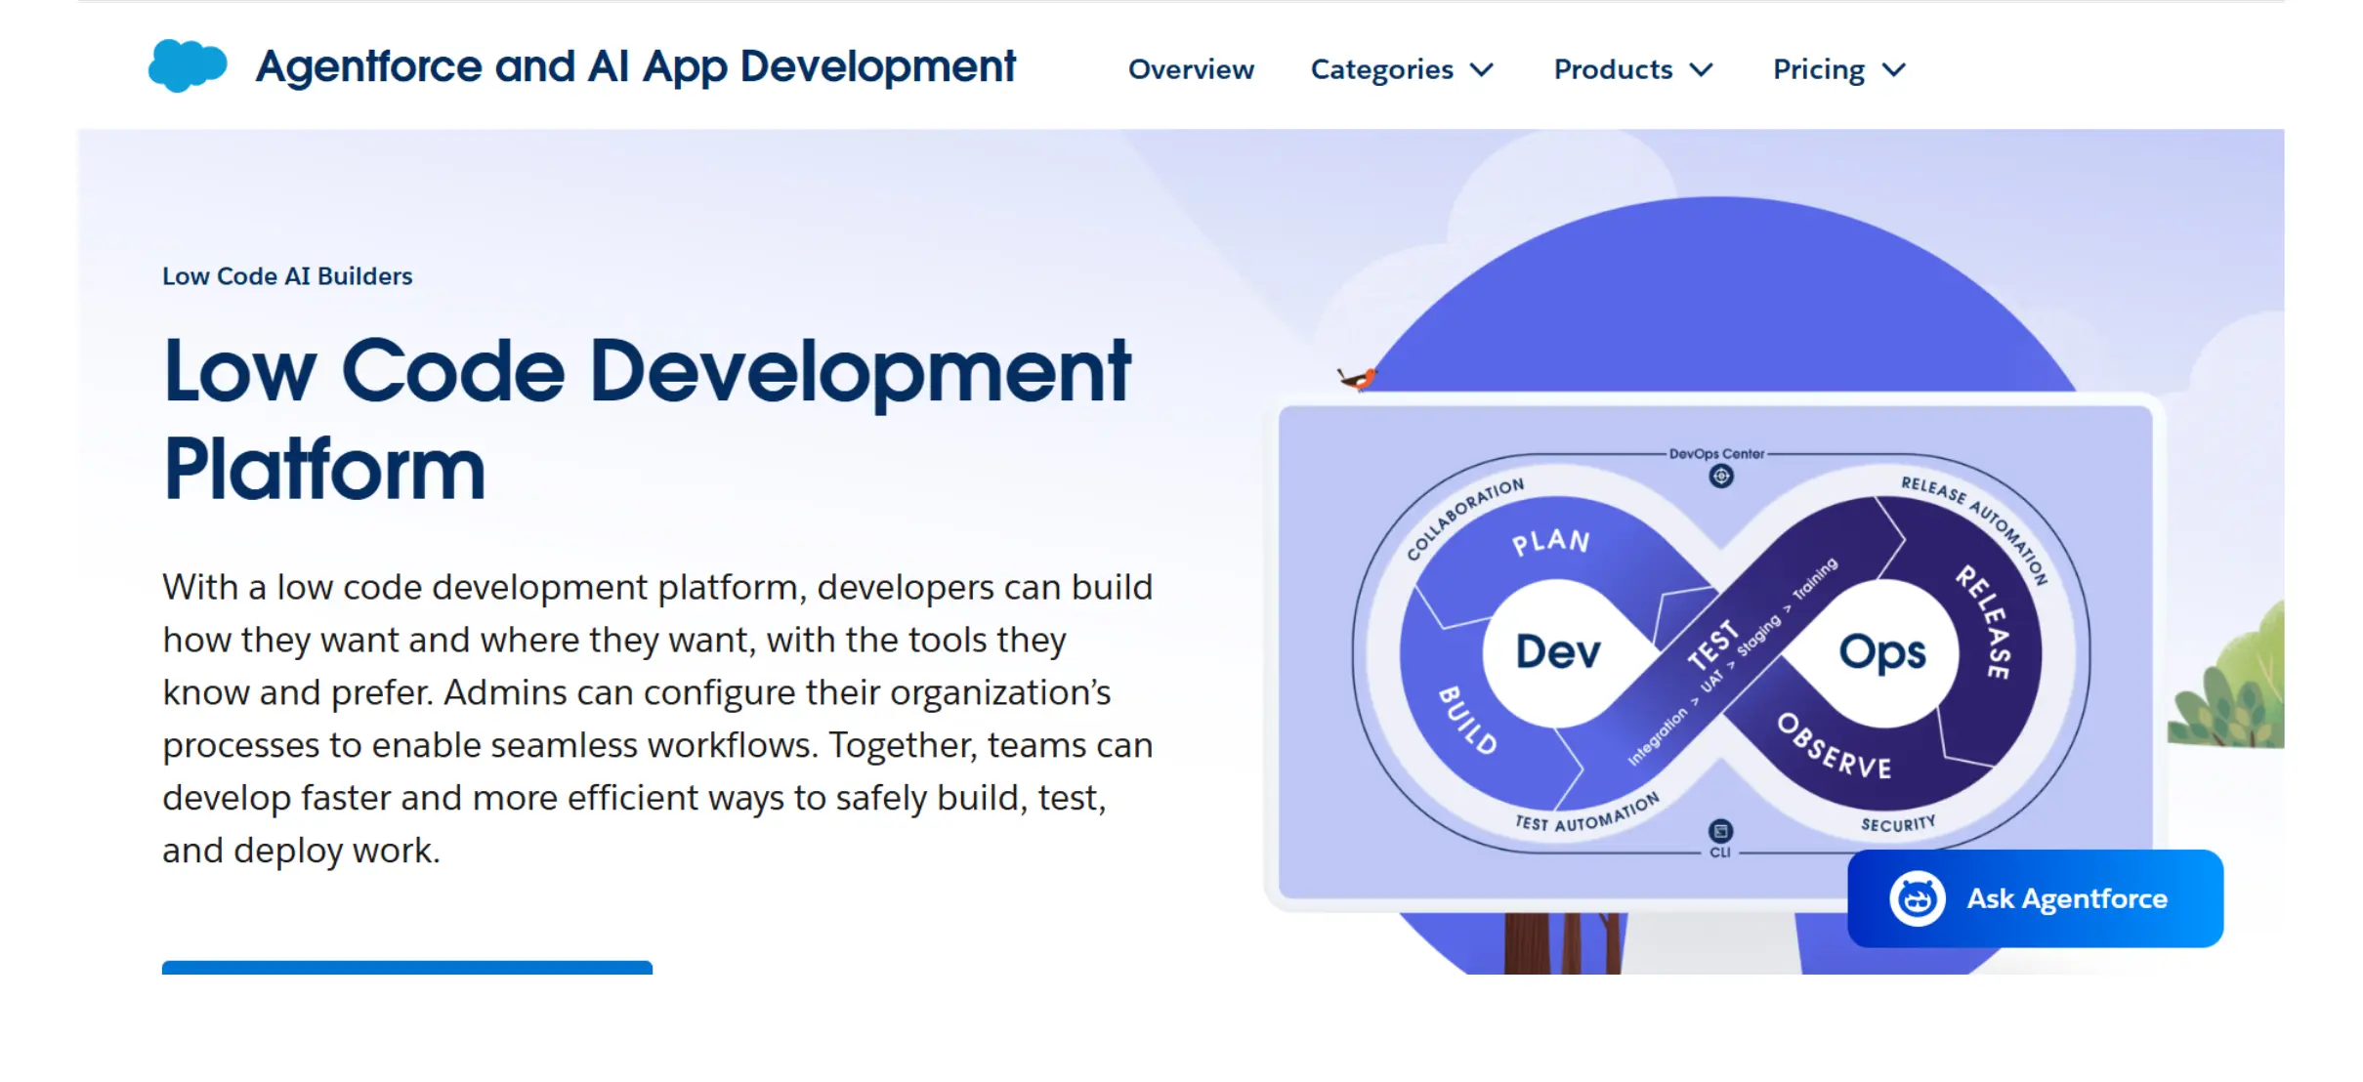Click the CLI terminal icon below the diagram
Image resolution: width=2363 pixels, height=1082 pixels.
[1719, 832]
